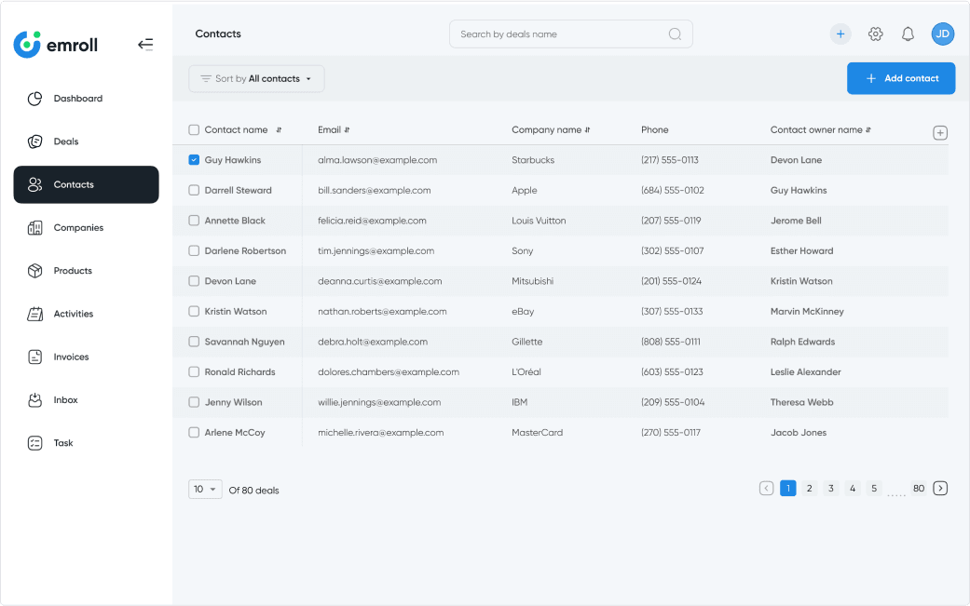Check the select-all contacts checkbox
This screenshot has width=970, height=606.
[x=193, y=129]
